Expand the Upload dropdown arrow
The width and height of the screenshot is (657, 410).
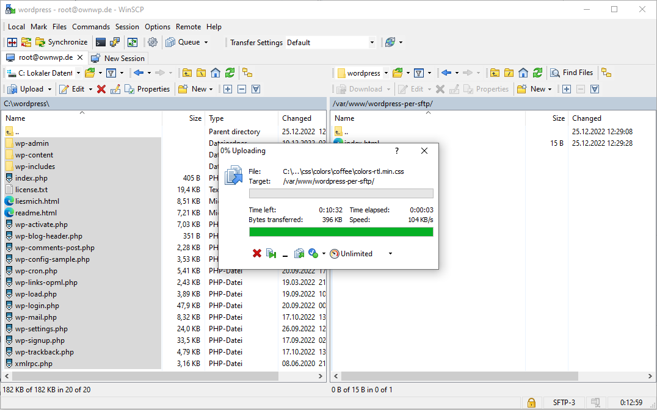tap(49, 89)
